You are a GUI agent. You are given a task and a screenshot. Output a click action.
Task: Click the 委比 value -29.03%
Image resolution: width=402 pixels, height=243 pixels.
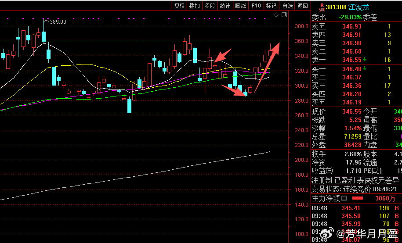point(350,18)
